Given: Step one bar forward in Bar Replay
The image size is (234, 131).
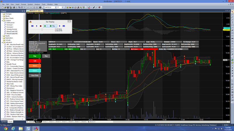Looking at the screenshot, I should tap(60, 26).
